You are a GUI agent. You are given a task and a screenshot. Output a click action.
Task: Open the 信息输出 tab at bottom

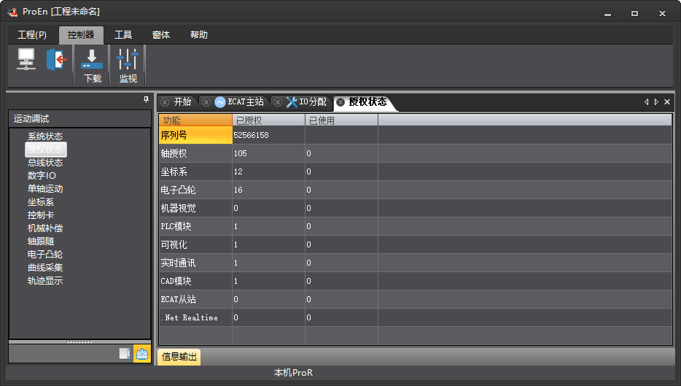179,357
